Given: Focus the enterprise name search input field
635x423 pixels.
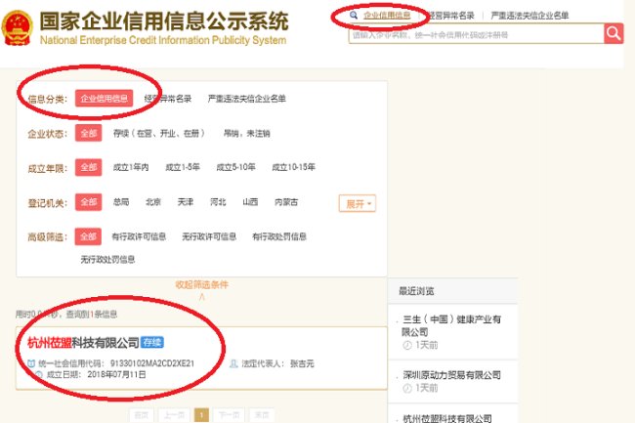Looking at the screenshot, I should [x=477, y=34].
